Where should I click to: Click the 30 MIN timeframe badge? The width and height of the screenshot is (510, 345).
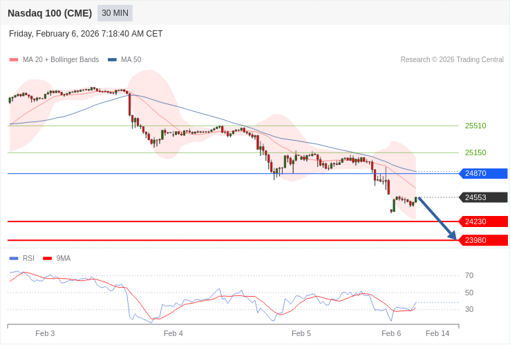pyautogui.click(x=115, y=13)
